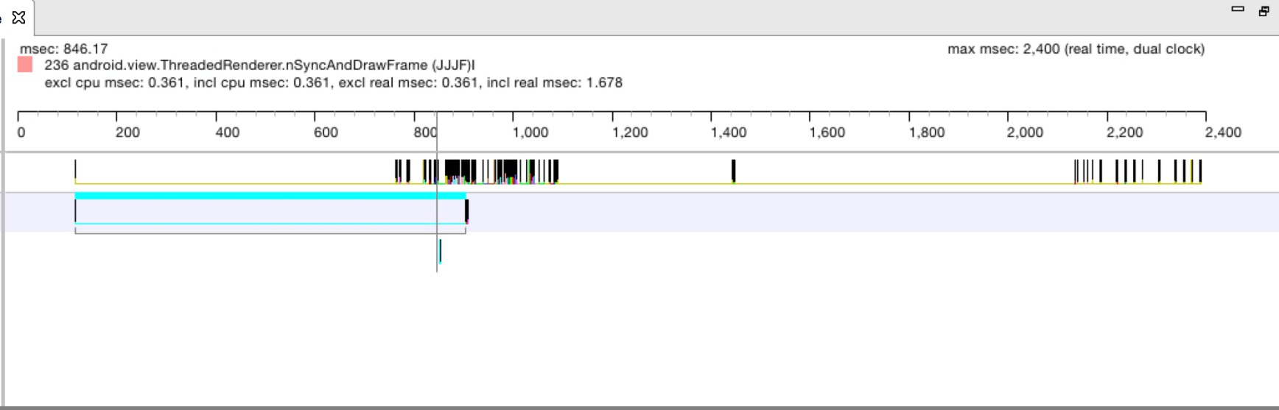The width and height of the screenshot is (1279, 410).
Task: Restore the trace view panel
Action: click(x=1264, y=10)
